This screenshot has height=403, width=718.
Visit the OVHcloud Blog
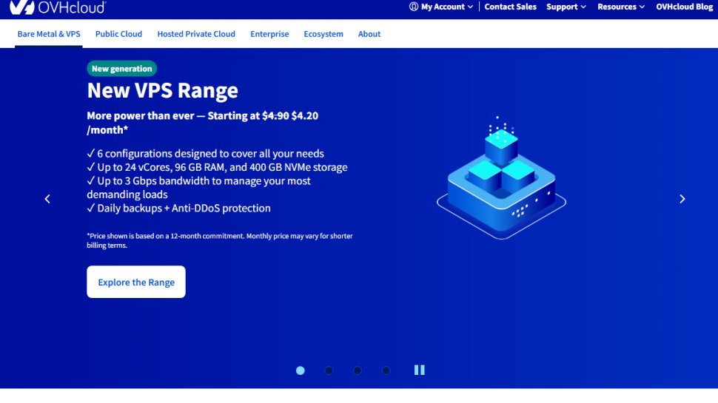tap(684, 7)
